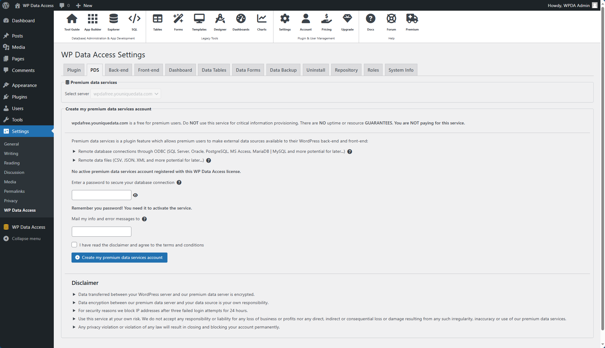The height and width of the screenshot is (348, 605).
Task: Open the WP Data Access Forum
Action: pyautogui.click(x=391, y=21)
